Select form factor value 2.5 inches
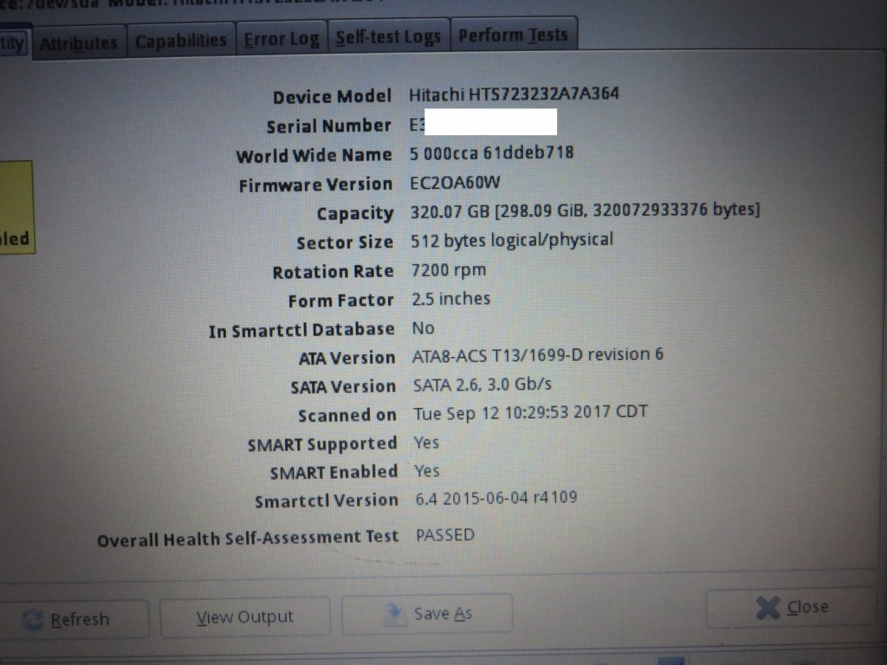Screen dimensions: 887x665 tap(450, 299)
